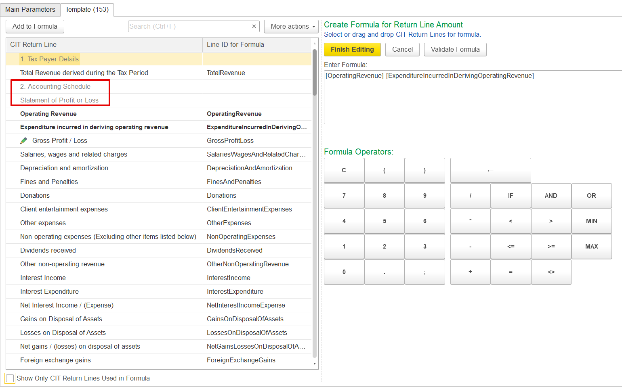Click the digit 0 button

pos(344,272)
